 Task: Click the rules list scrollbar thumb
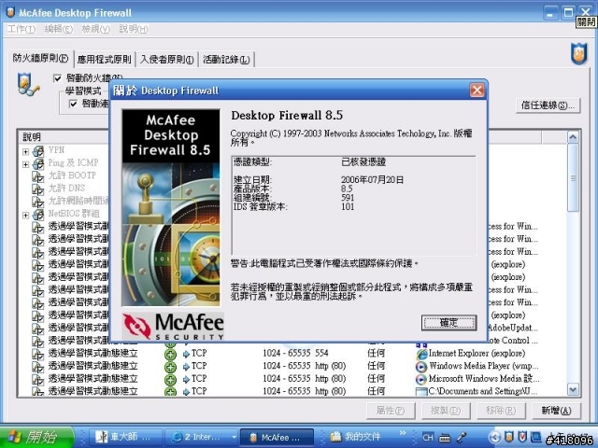coord(573,178)
